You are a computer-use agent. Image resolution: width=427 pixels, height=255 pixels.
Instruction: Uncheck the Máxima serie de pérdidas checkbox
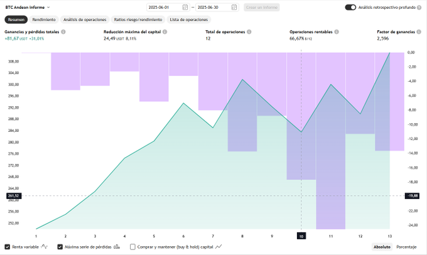click(60, 247)
